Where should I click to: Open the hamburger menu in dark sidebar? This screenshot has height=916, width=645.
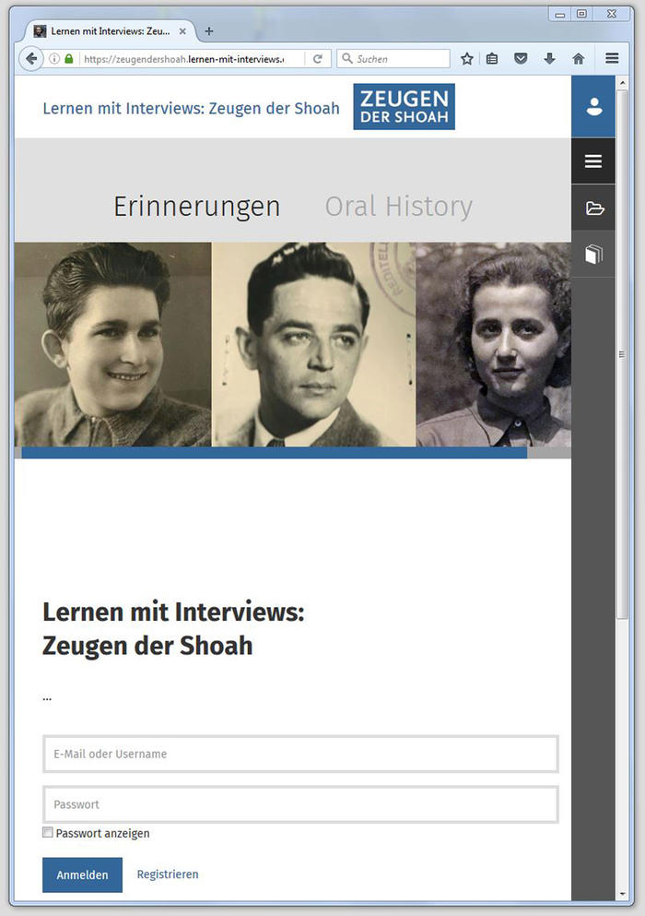point(593,161)
